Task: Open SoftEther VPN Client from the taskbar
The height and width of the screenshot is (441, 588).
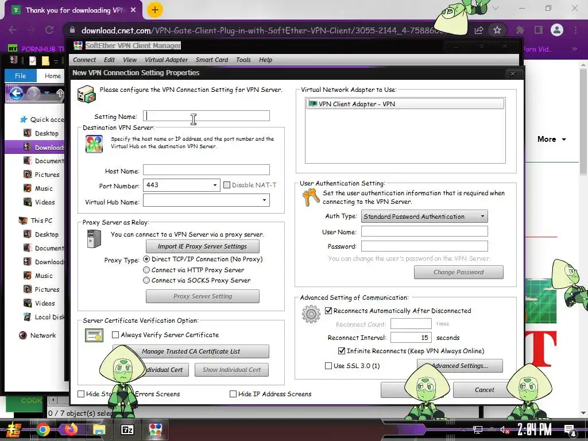Action: point(155,430)
